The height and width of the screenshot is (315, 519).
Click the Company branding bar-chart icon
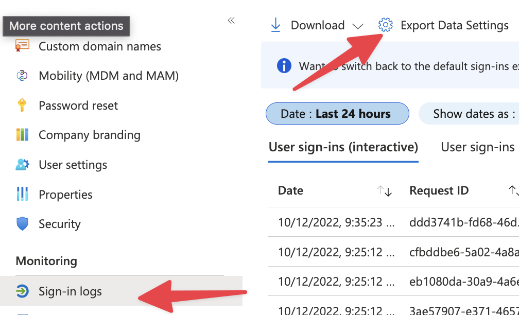22,134
